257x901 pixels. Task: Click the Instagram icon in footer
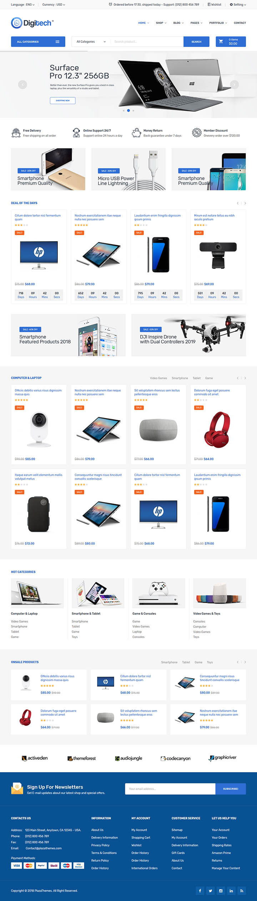point(221,891)
